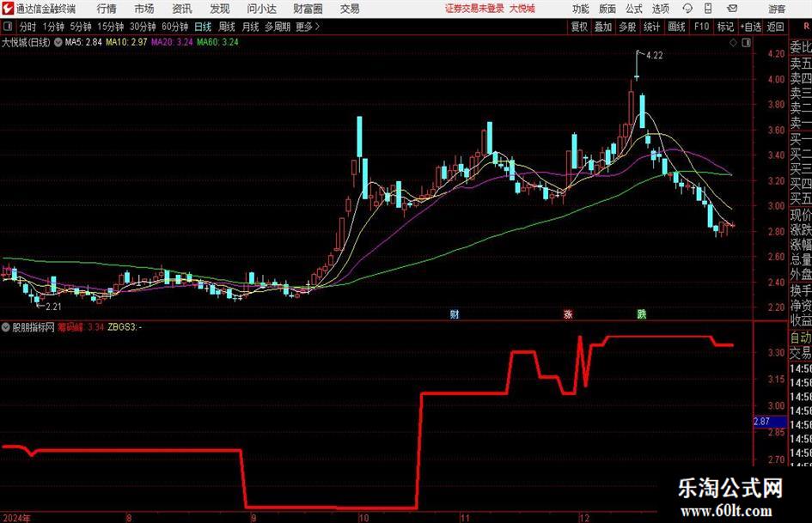This screenshot has width=812, height=523.
Task: Expand the 更多 periods list
Action: tap(308, 27)
